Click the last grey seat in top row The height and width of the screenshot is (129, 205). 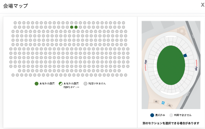coord(123,23)
